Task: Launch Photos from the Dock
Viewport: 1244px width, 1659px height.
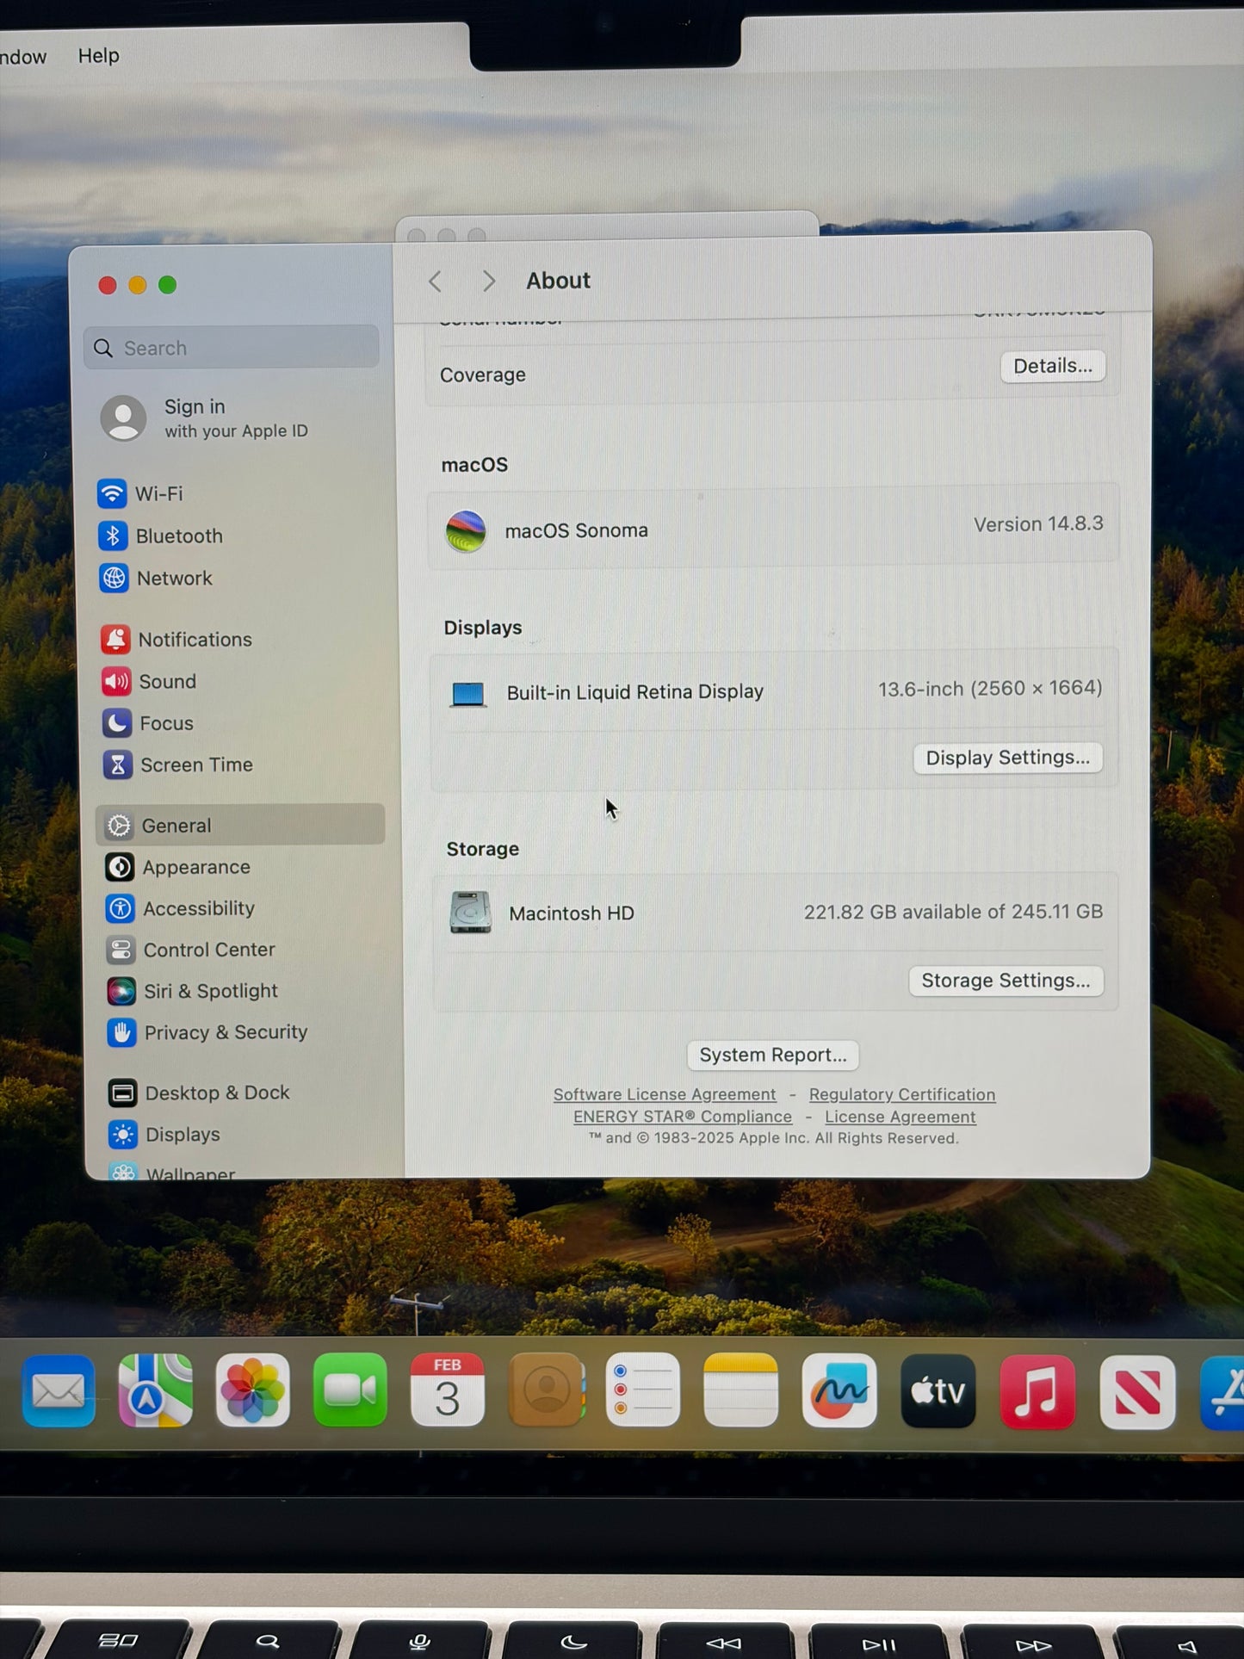Action: [x=252, y=1390]
